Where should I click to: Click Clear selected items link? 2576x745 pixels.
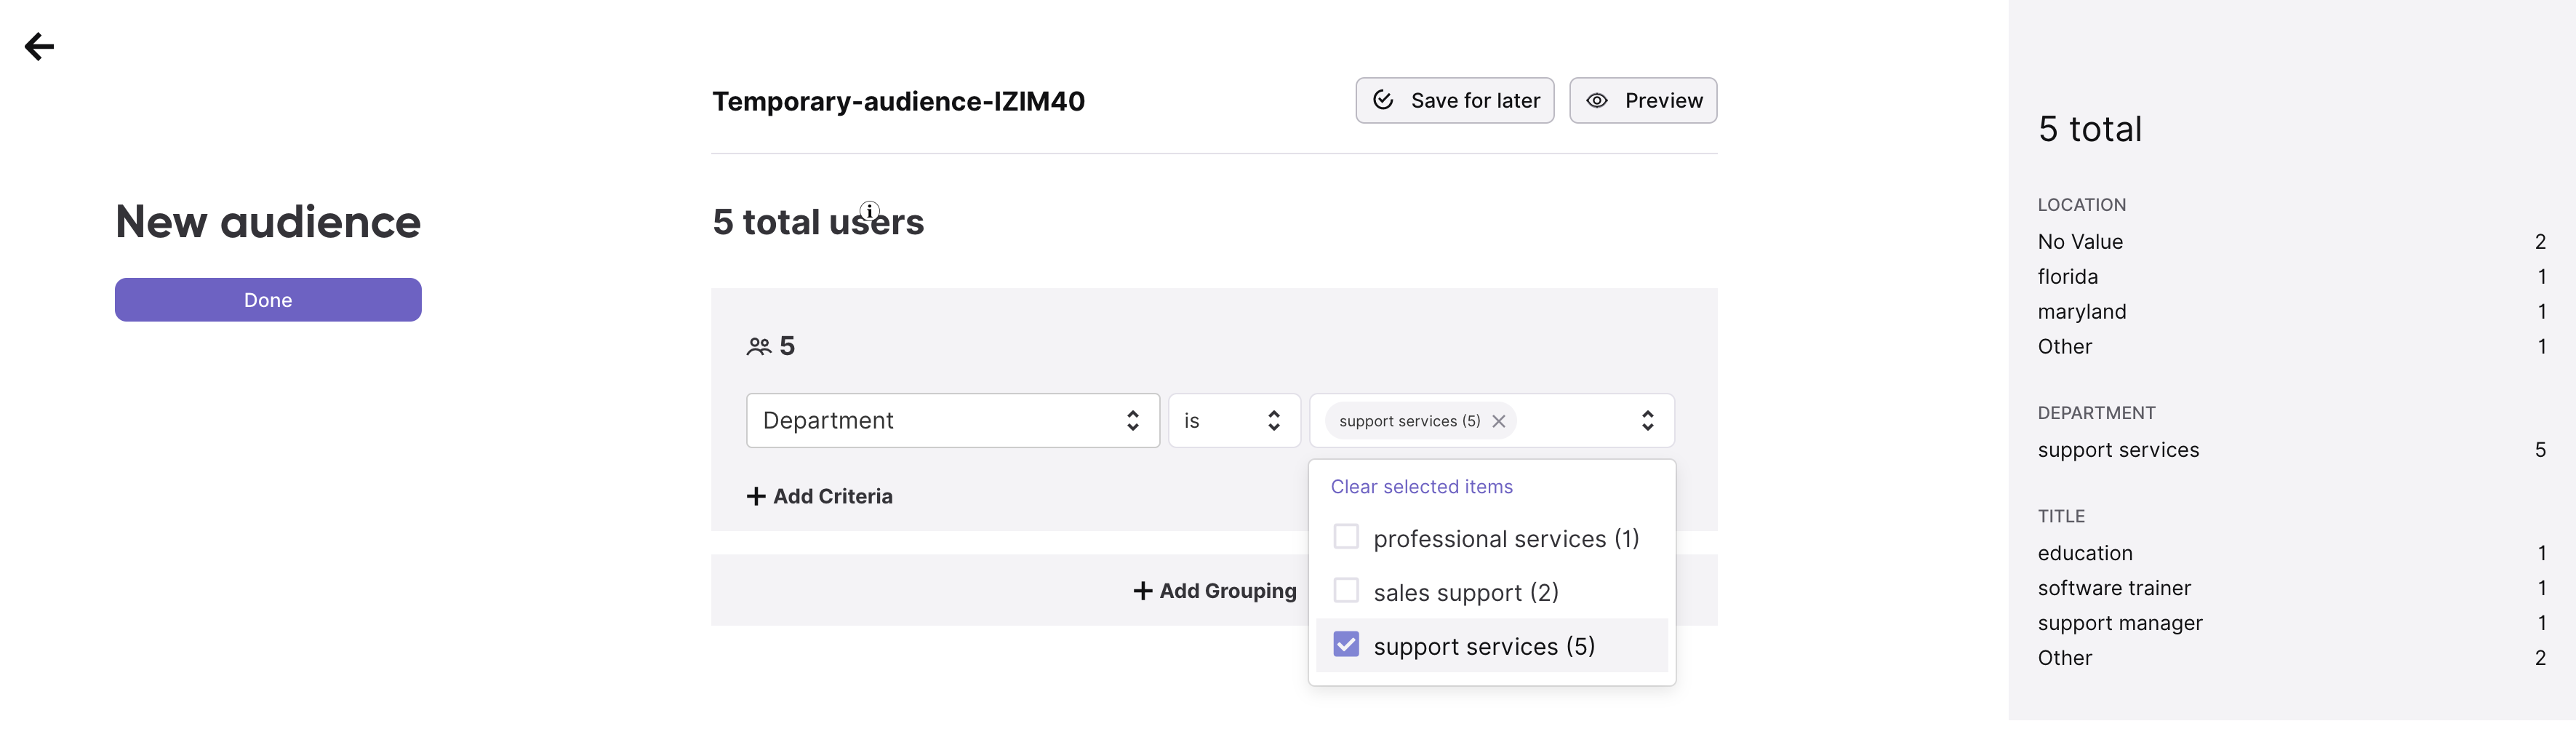click(1421, 487)
